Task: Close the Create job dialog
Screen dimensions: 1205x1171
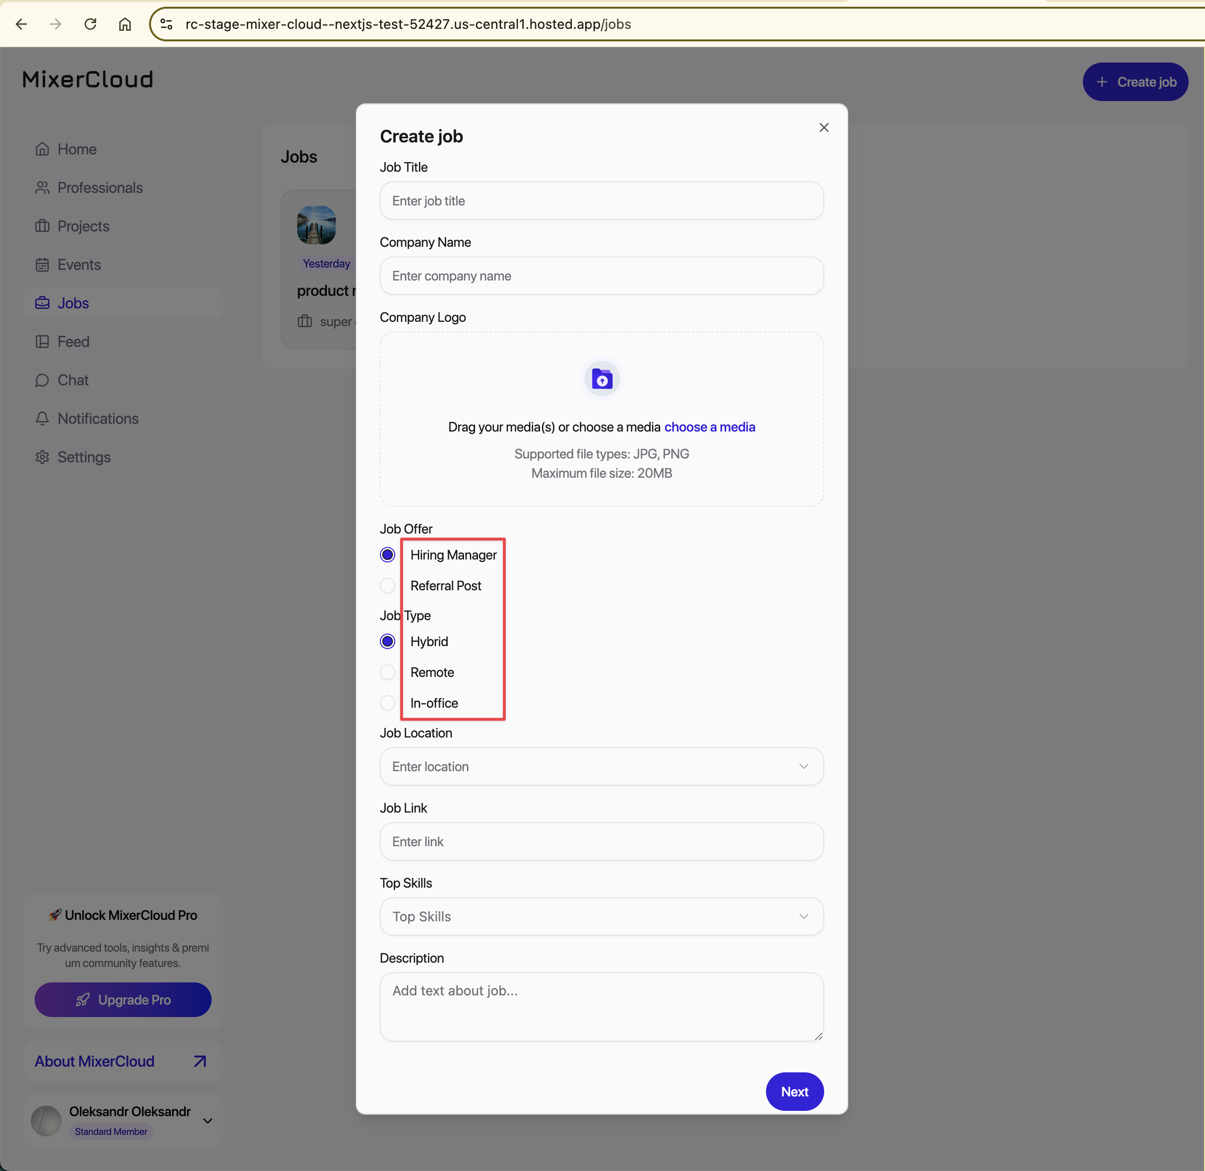Action: click(824, 127)
